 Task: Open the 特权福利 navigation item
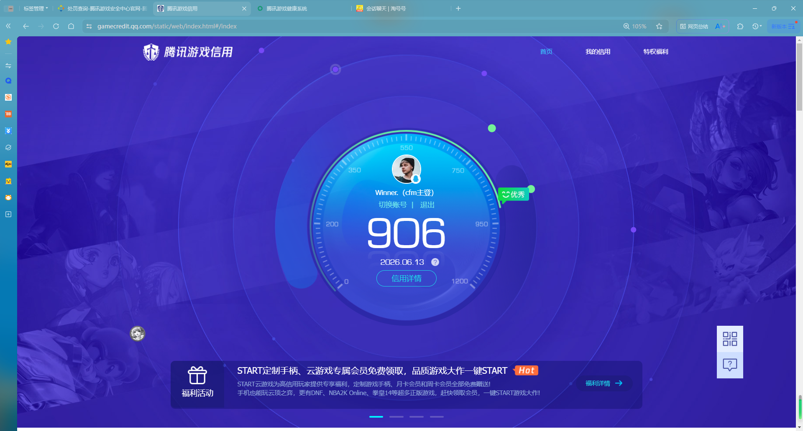tap(656, 51)
